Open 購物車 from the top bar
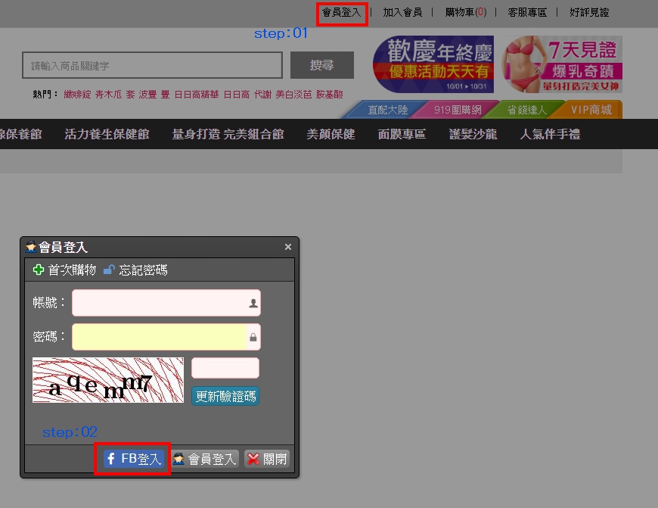The width and height of the screenshot is (658, 508). (x=466, y=12)
